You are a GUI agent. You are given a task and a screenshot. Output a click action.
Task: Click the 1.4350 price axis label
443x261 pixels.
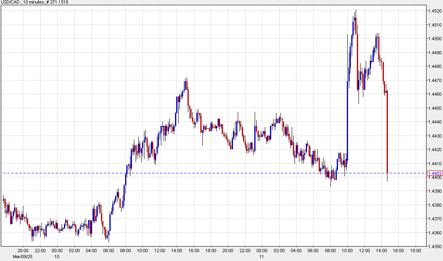[435, 247]
